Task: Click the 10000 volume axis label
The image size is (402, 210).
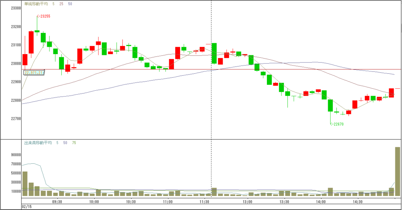Action: (x=16, y=191)
